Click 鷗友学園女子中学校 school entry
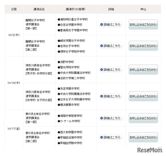 click(x=71, y=41)
